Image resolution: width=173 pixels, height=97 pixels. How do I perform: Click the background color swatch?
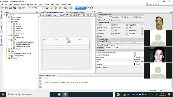coord(134,57)
